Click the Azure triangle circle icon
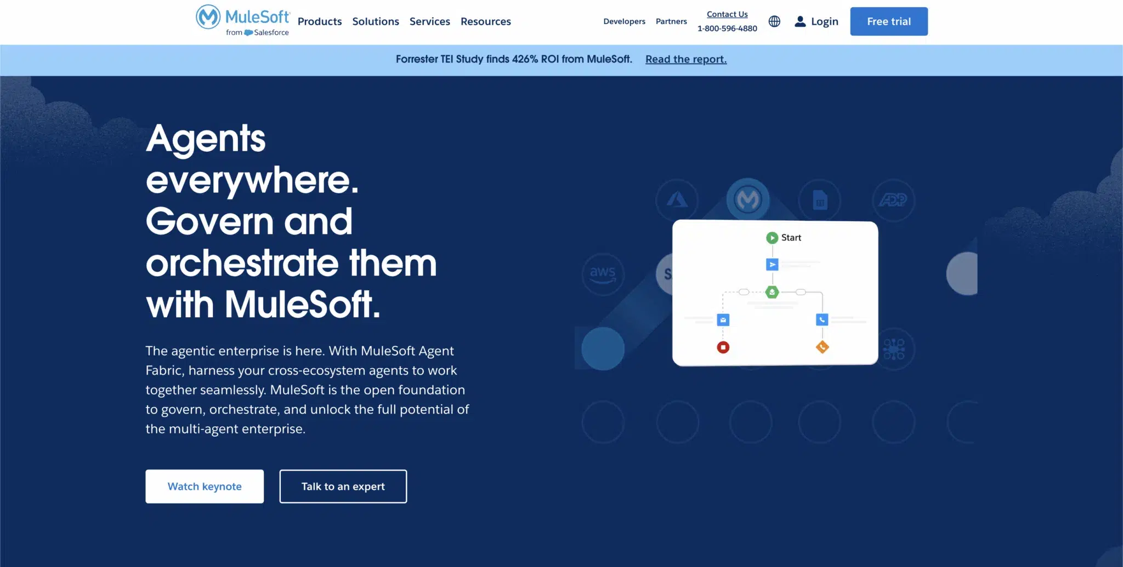Viewport: 1123px width, 567px height. coord(677,201)
